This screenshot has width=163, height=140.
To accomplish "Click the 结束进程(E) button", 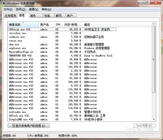I will 144,126.
